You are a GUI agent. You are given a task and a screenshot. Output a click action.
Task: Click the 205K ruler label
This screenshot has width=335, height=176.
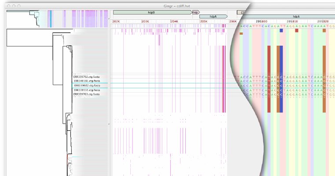204,22
